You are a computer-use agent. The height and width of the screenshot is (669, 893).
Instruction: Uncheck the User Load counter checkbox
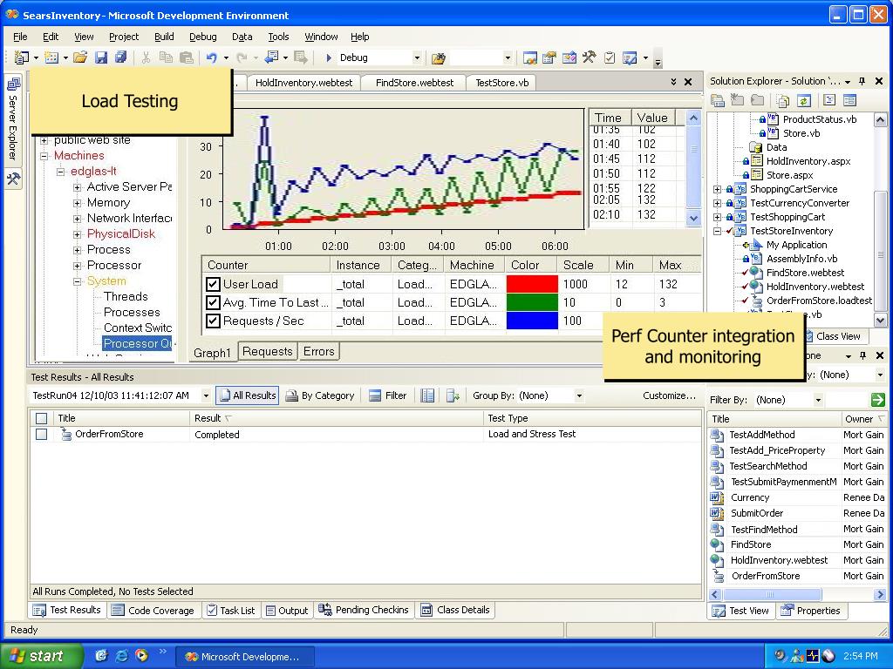(x=213, y=284)
